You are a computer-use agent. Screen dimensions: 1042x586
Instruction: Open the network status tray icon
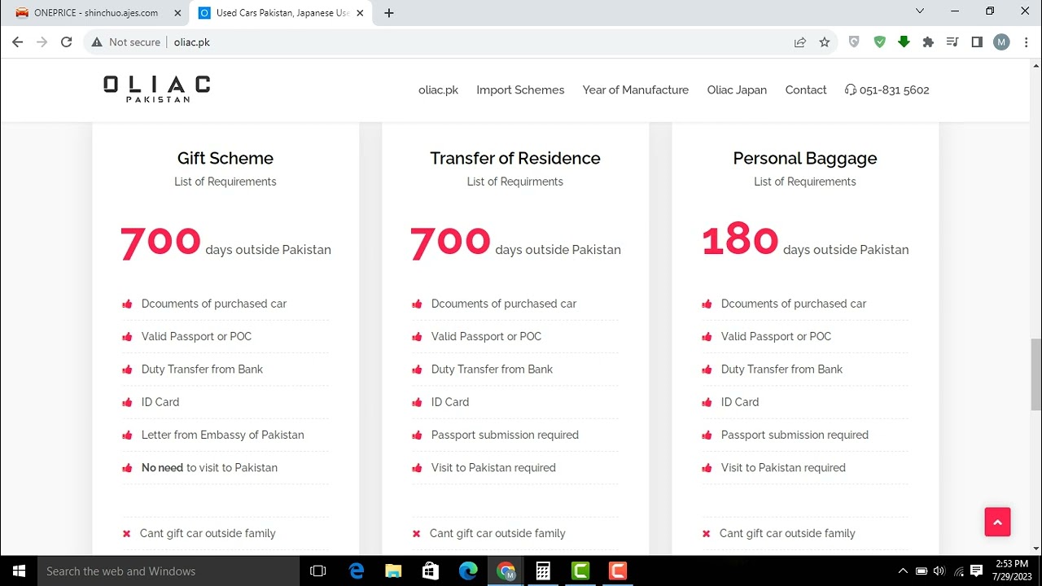(958, 571)
